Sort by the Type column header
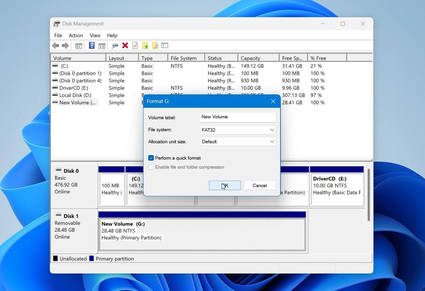This screenshot has height=291, width=425. (x=153, y=58)
